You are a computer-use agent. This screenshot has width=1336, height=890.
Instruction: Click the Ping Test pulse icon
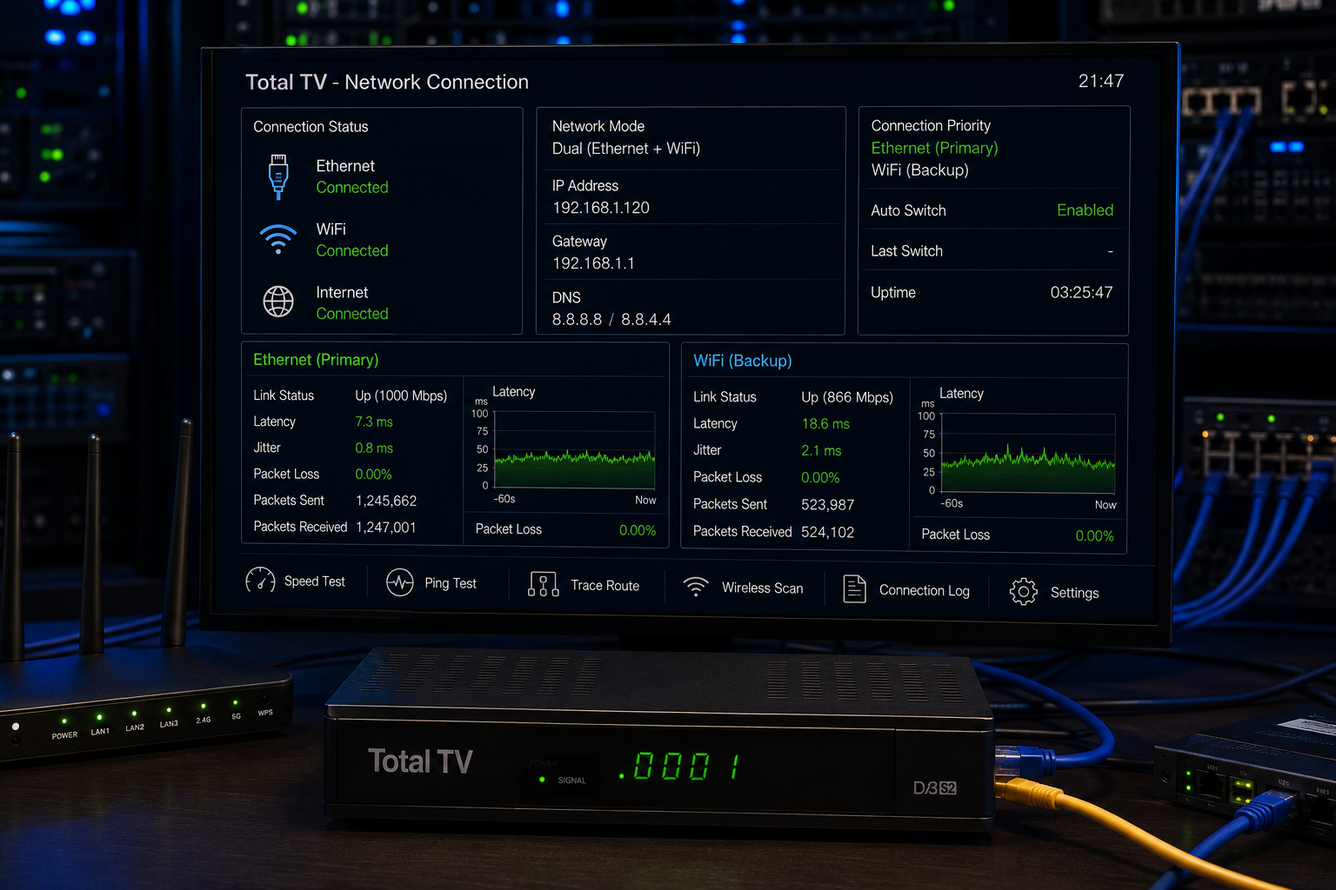click(x=400, y=582)
